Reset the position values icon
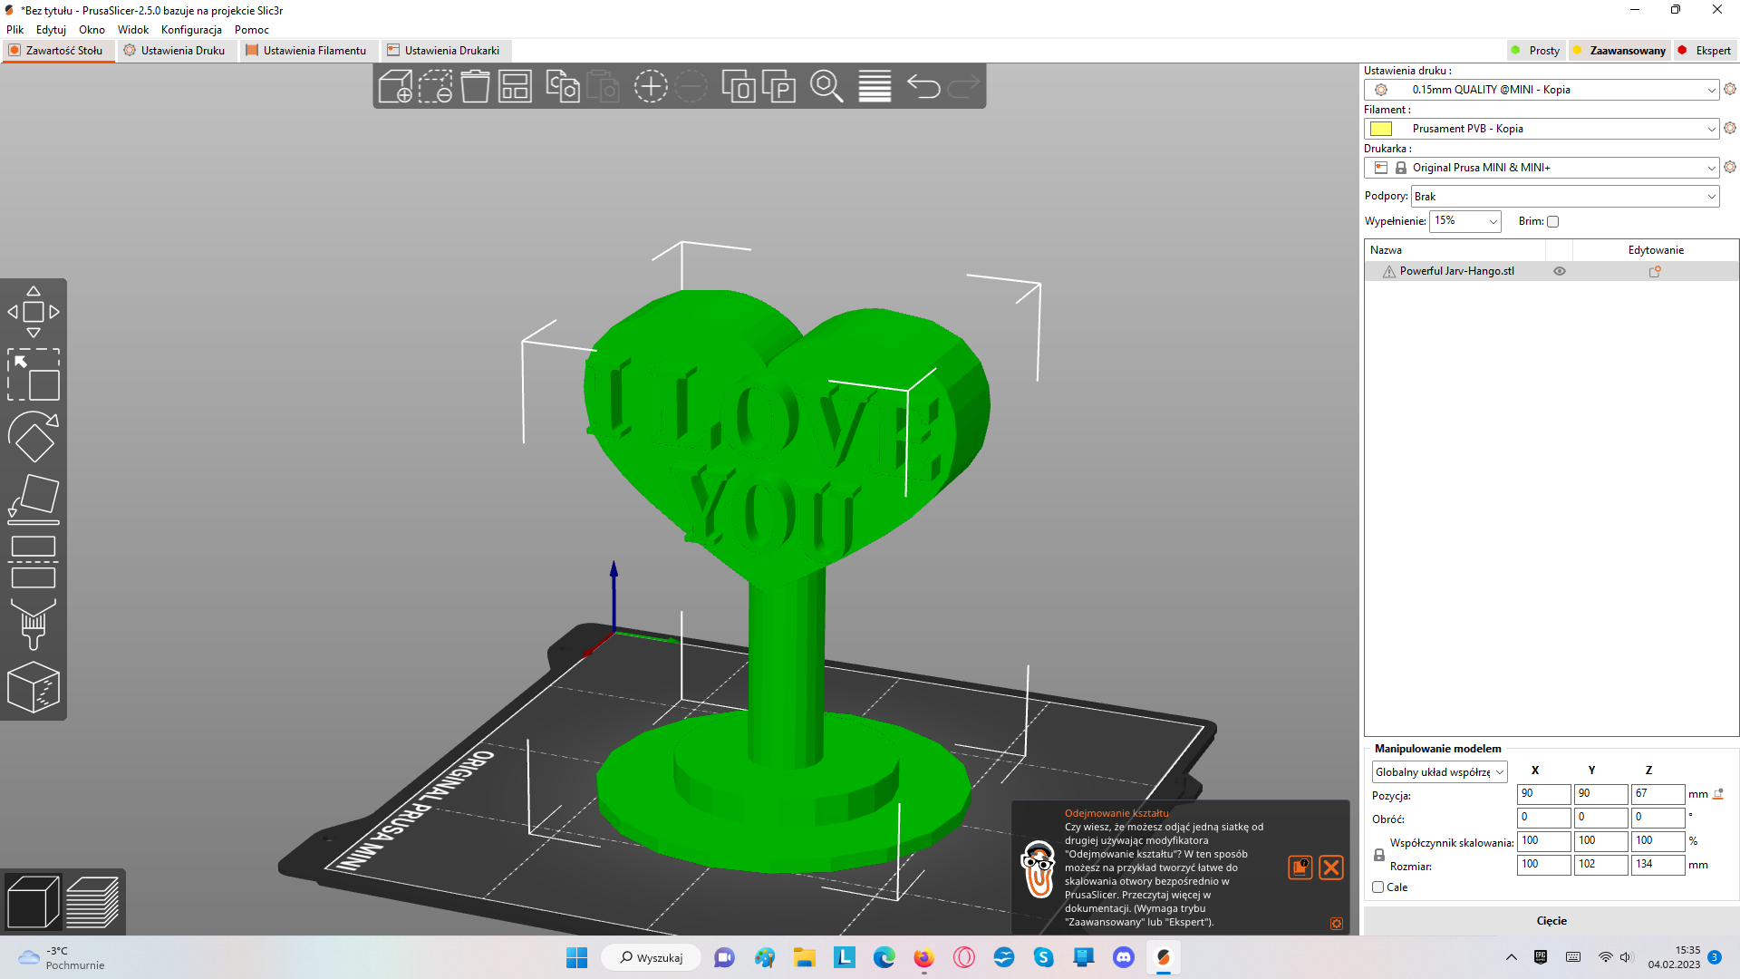The width and height of the screenshot is (1740, 979). click(1718, 794)
